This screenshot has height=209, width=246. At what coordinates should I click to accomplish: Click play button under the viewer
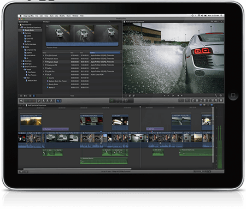pos(173,95)
